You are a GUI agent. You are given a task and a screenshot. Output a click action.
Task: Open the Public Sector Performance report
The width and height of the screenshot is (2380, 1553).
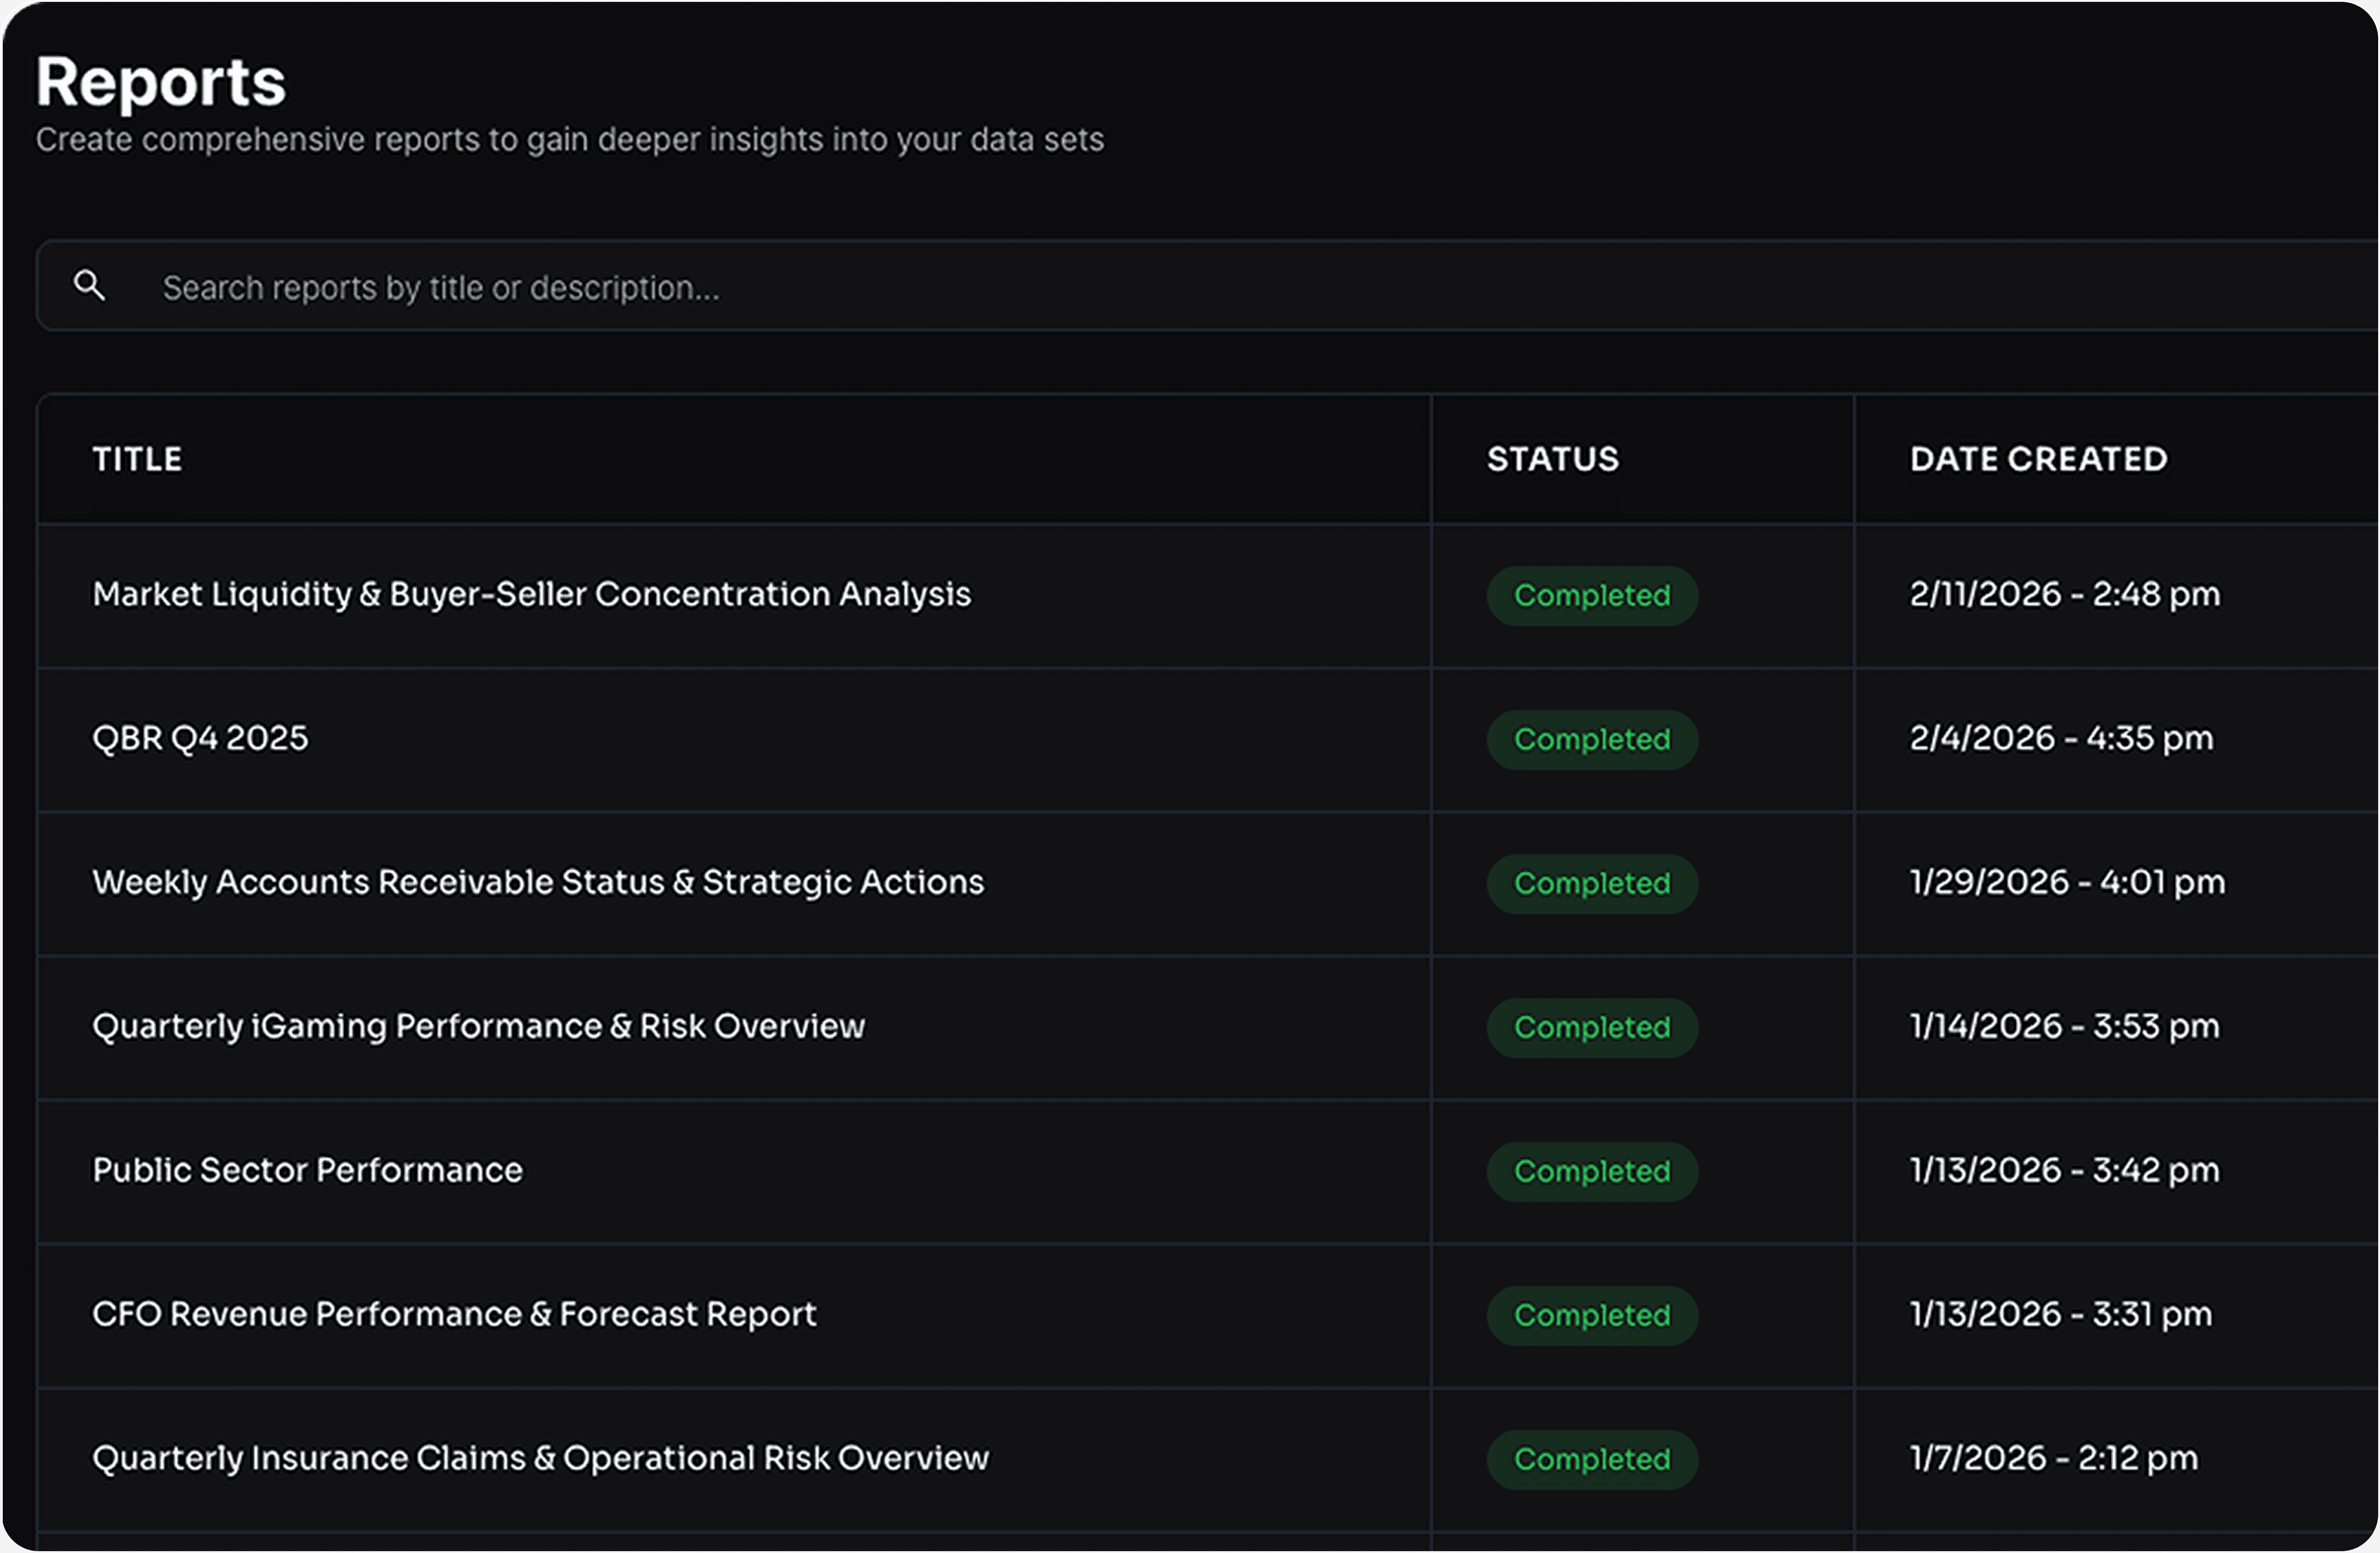(x=307, y=1170)
